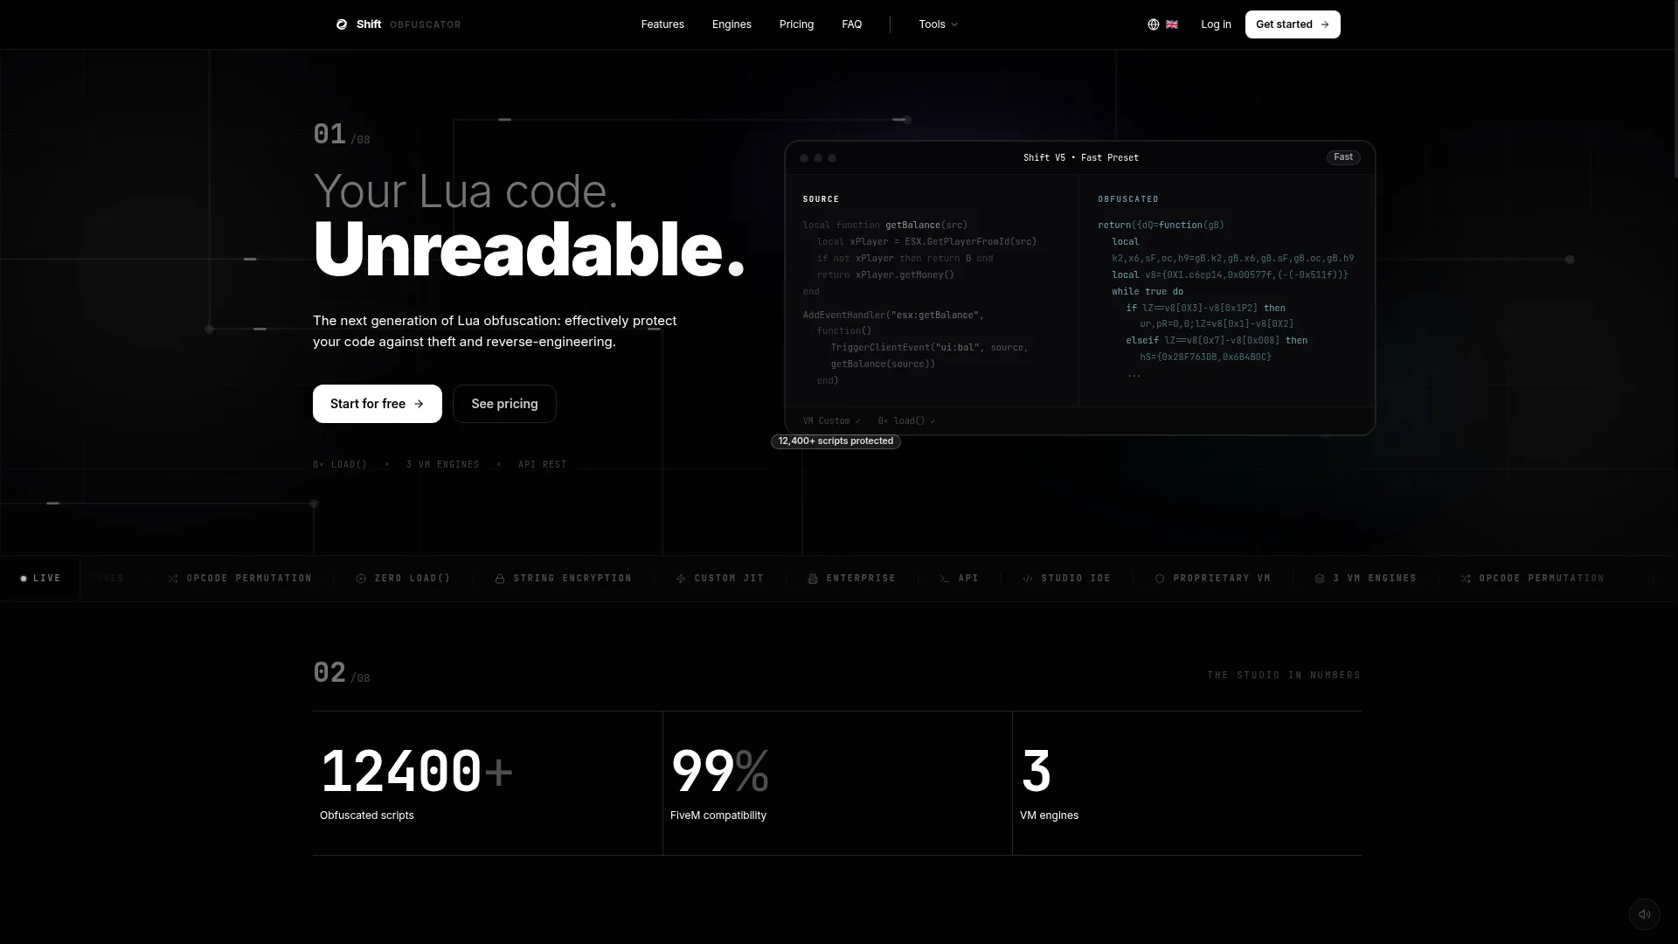
Task: Click the 'VM Custom' status label
Action: 831,421
